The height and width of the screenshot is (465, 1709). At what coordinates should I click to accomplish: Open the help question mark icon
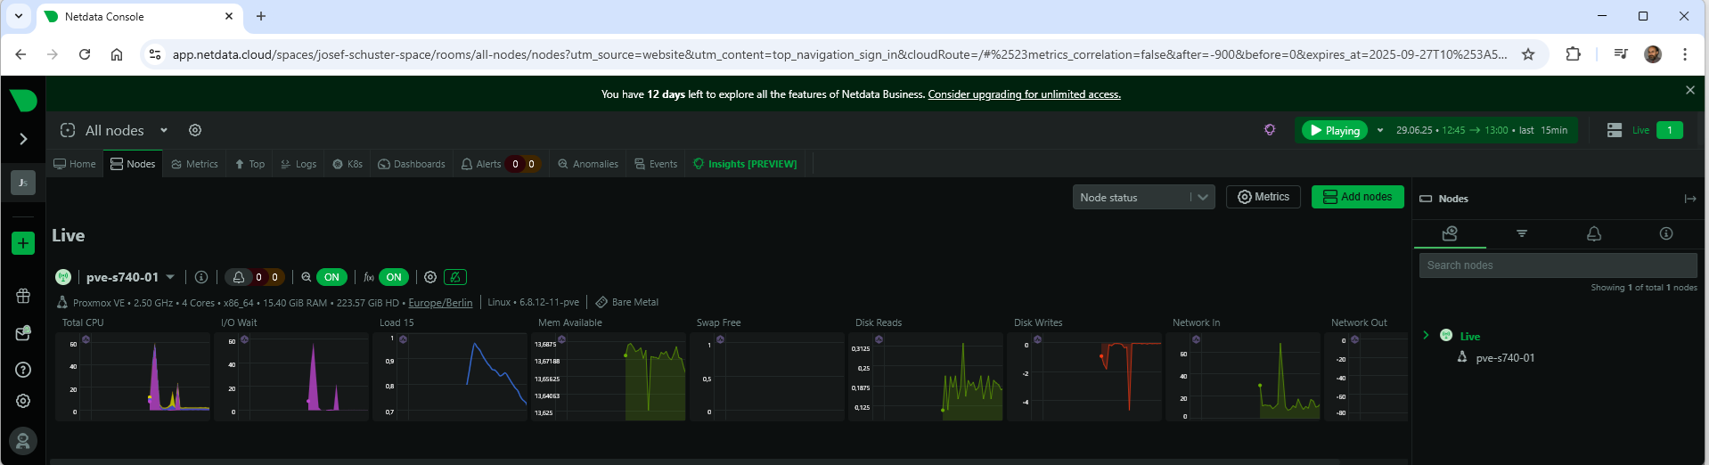(x=23, y=370)
